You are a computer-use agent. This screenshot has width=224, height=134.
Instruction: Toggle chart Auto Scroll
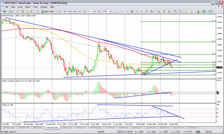(187, 11)
